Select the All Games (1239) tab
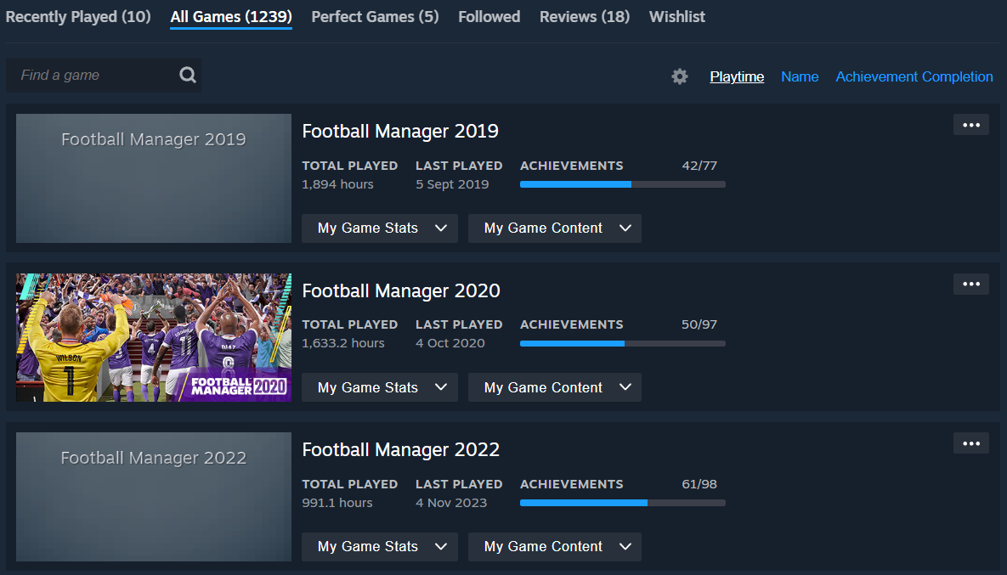The height and width of the screenshot is (575, 1007). pos(231,17)
